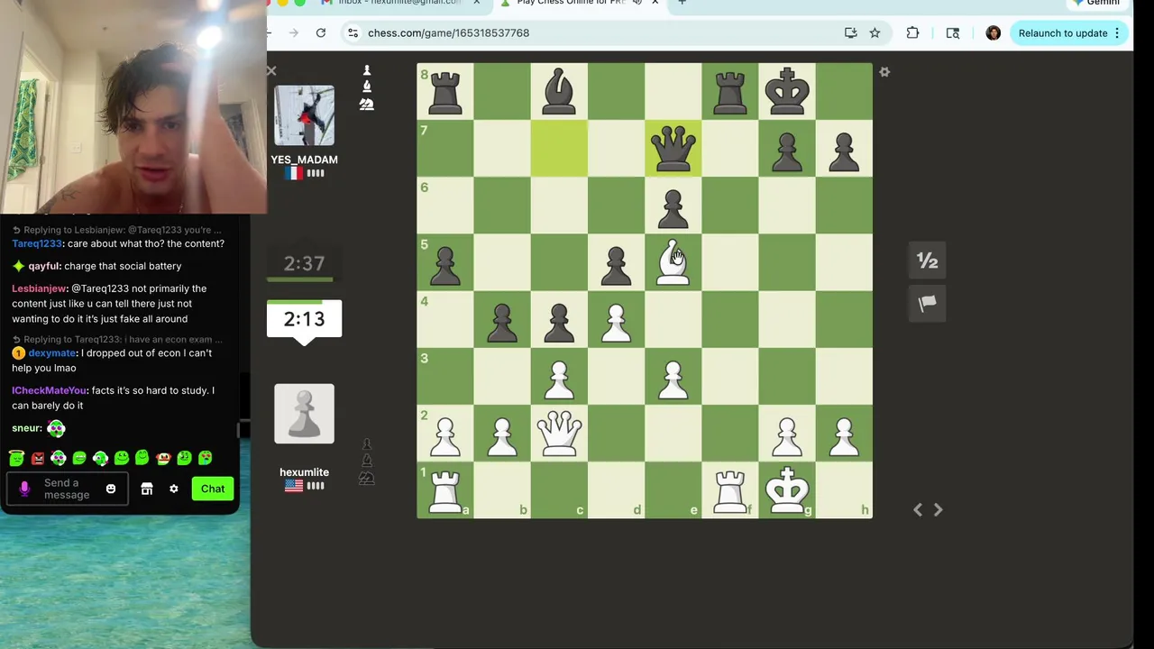The image size is (1154, 649).
Task: Open Chrome three-dot menu
Action: tap(1116, 33)
